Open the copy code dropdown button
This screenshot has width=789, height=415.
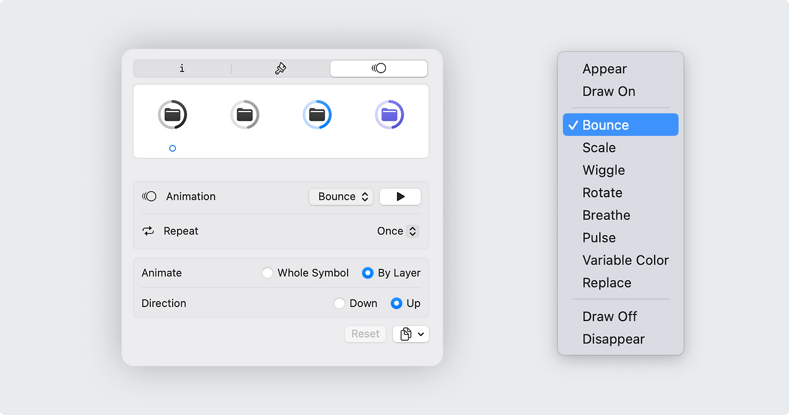point(411,334)
